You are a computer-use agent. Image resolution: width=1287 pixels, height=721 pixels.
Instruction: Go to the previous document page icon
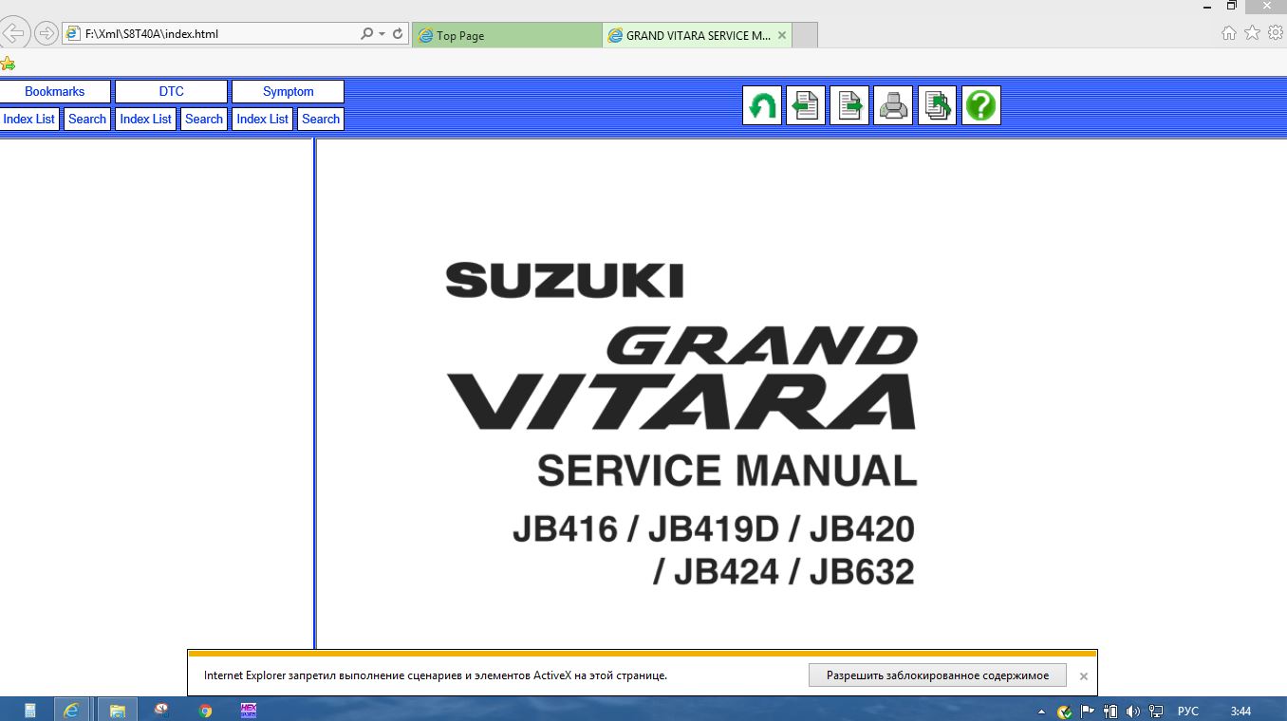[x=805, y=105]
